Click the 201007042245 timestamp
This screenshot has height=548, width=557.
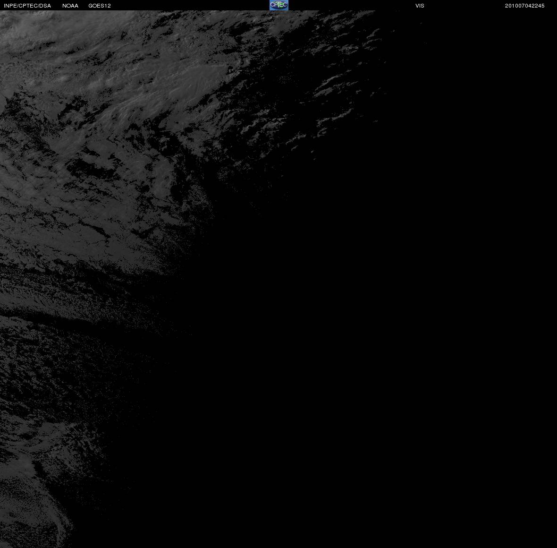point(525,6)
